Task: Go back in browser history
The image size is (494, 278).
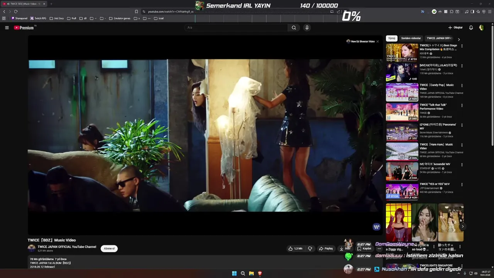Action: [4, 12]
